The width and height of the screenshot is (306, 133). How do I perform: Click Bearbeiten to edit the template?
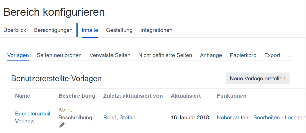click(x=266, y=118)
